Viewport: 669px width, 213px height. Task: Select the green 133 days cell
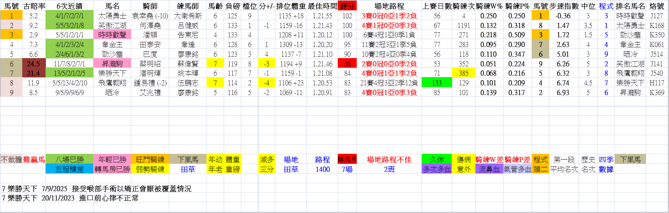pos(437,83)
